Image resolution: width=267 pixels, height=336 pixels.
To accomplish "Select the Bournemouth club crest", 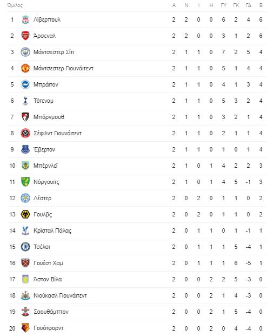I will (25, 117).
